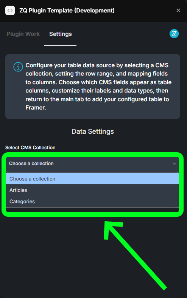Click the white underline beneath Settings tab

(x=60, y=45)
